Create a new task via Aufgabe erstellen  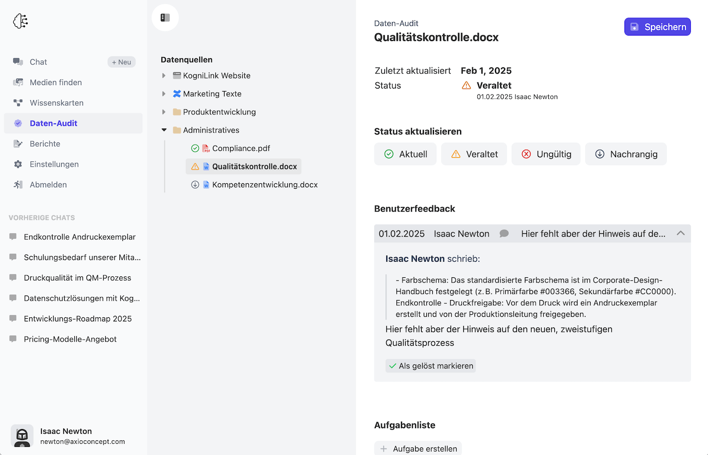[418, 448]
